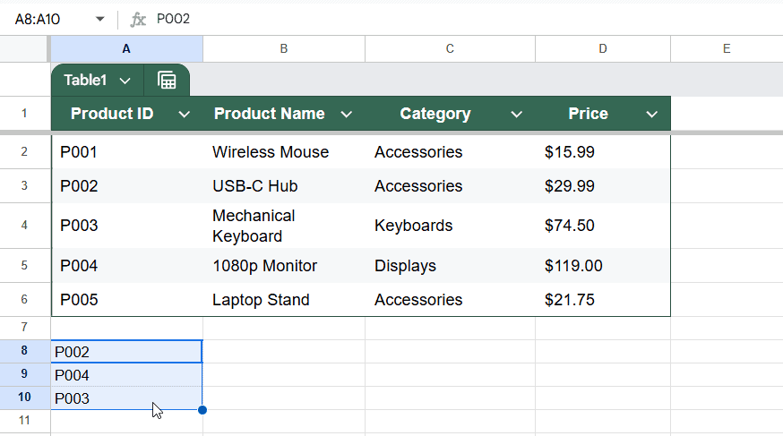Select column C header

[x=450, y=49]
